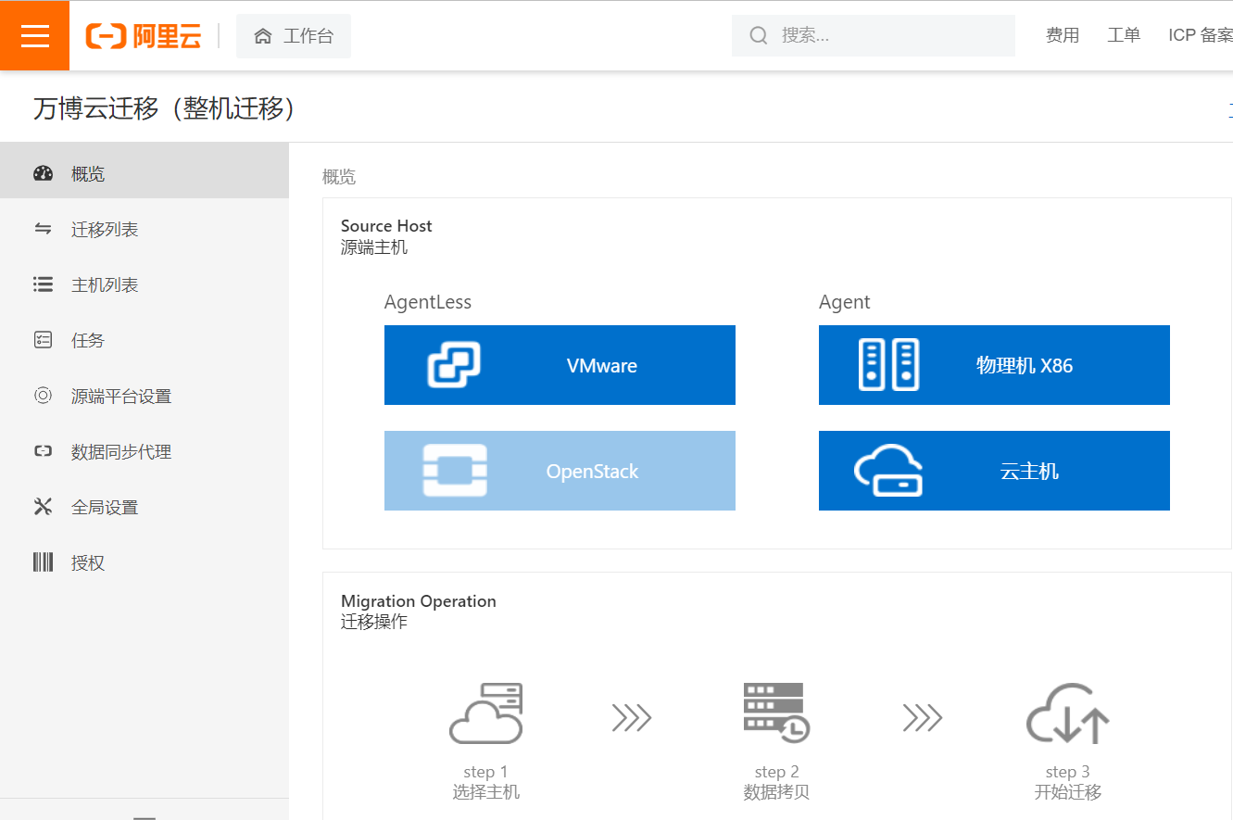Click the transfer arrows icon for 迁移列表
The image size is (1233, 820).
[x=43, y=229]
